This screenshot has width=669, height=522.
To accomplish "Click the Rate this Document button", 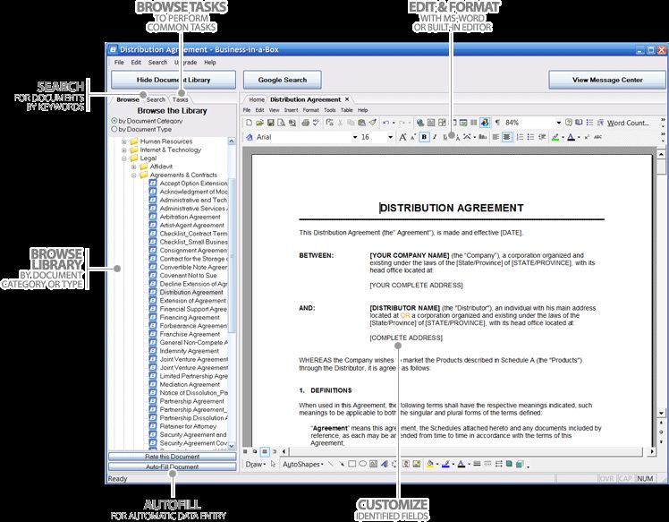I will (172, 457).
